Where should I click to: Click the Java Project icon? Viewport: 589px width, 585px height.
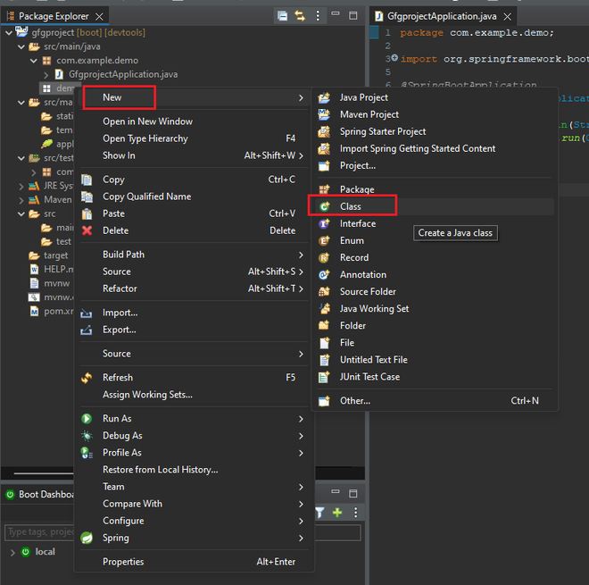(x=324, y=97)
